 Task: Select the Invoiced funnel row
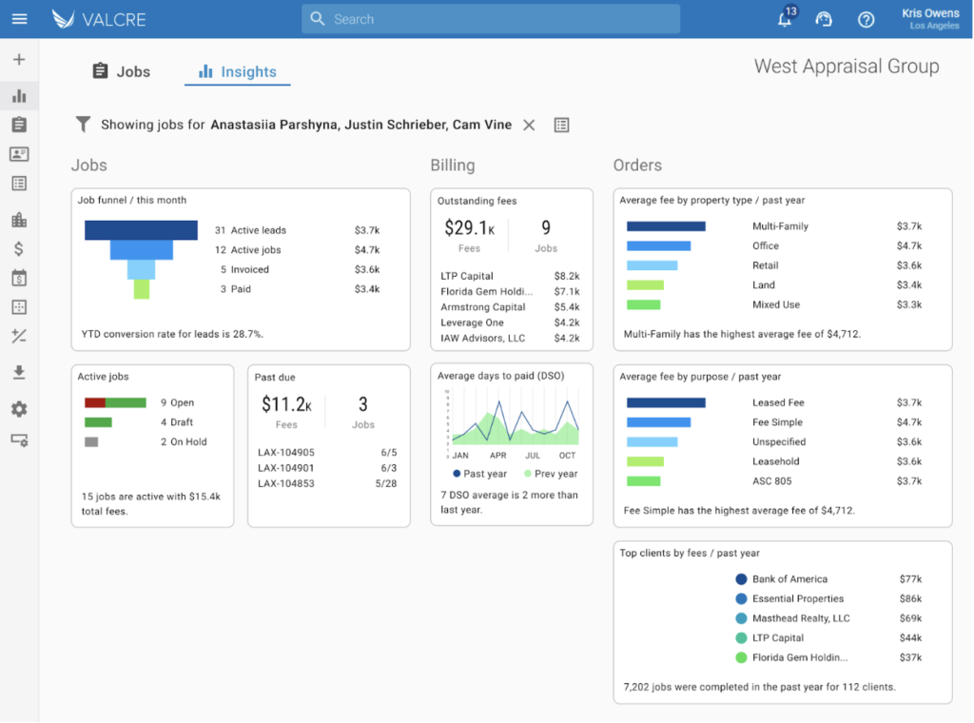point(298,269)
